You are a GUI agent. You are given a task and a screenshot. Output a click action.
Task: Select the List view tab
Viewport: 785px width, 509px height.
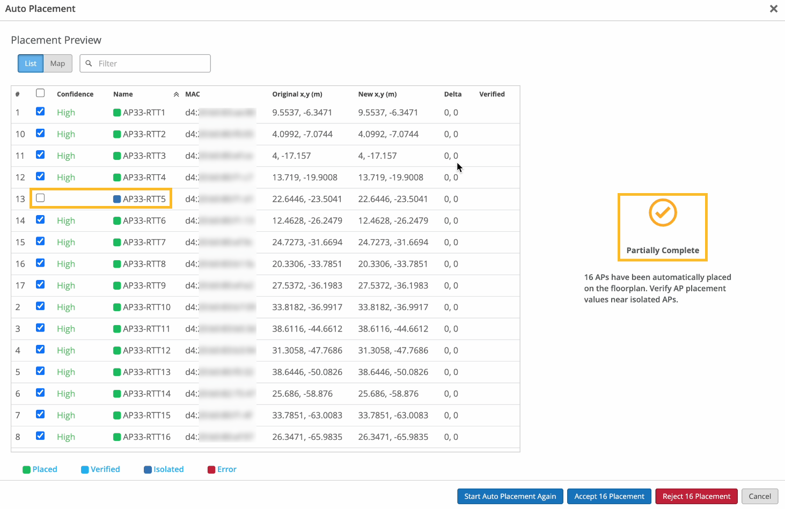tap(31, 63)
